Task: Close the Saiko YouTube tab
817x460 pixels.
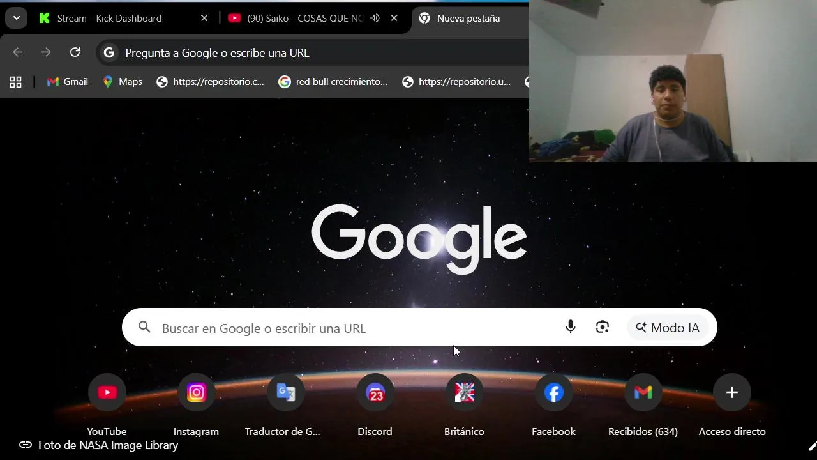Action: [394, 19]
